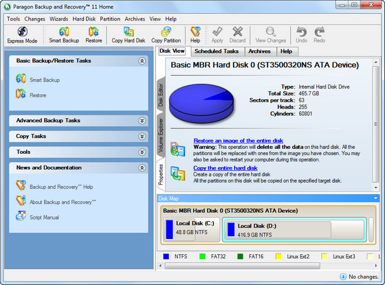Click Restore link in side panel

coord(38,95)
